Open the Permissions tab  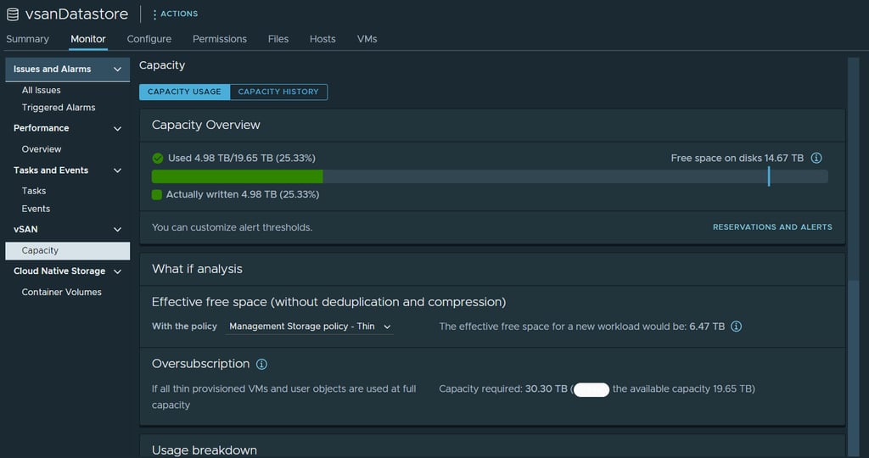[219, 39]
